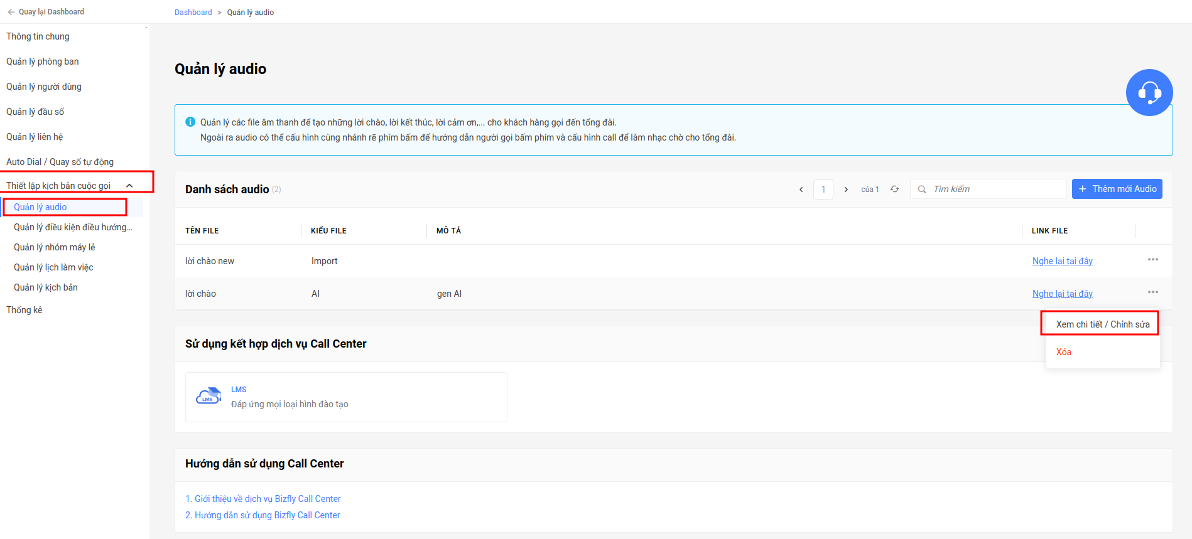Click the headset support chat icon

coord(1149,92)
